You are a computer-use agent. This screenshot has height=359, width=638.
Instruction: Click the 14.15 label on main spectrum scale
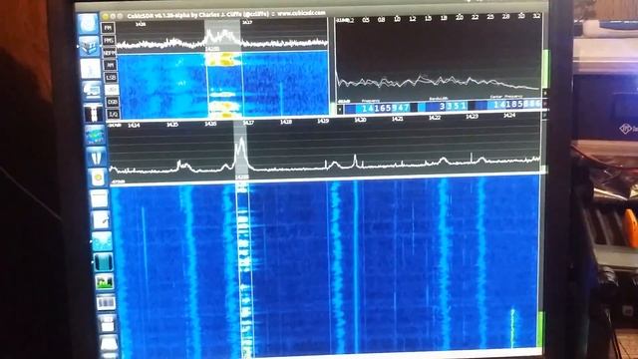tap(172, 124)
